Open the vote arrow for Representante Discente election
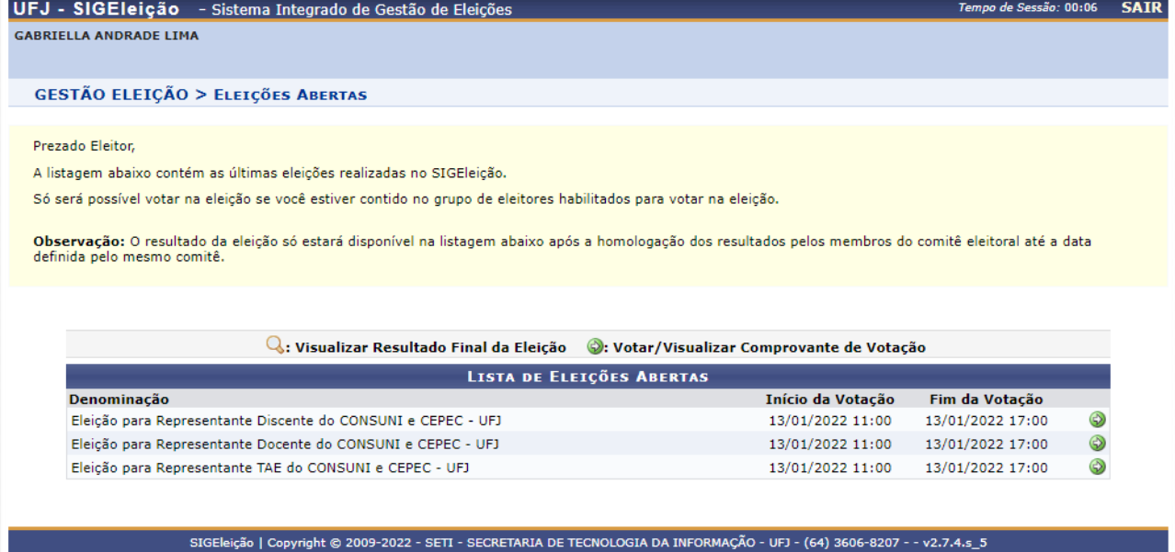Viewport: 1175px width, 552px height. 1097,420
